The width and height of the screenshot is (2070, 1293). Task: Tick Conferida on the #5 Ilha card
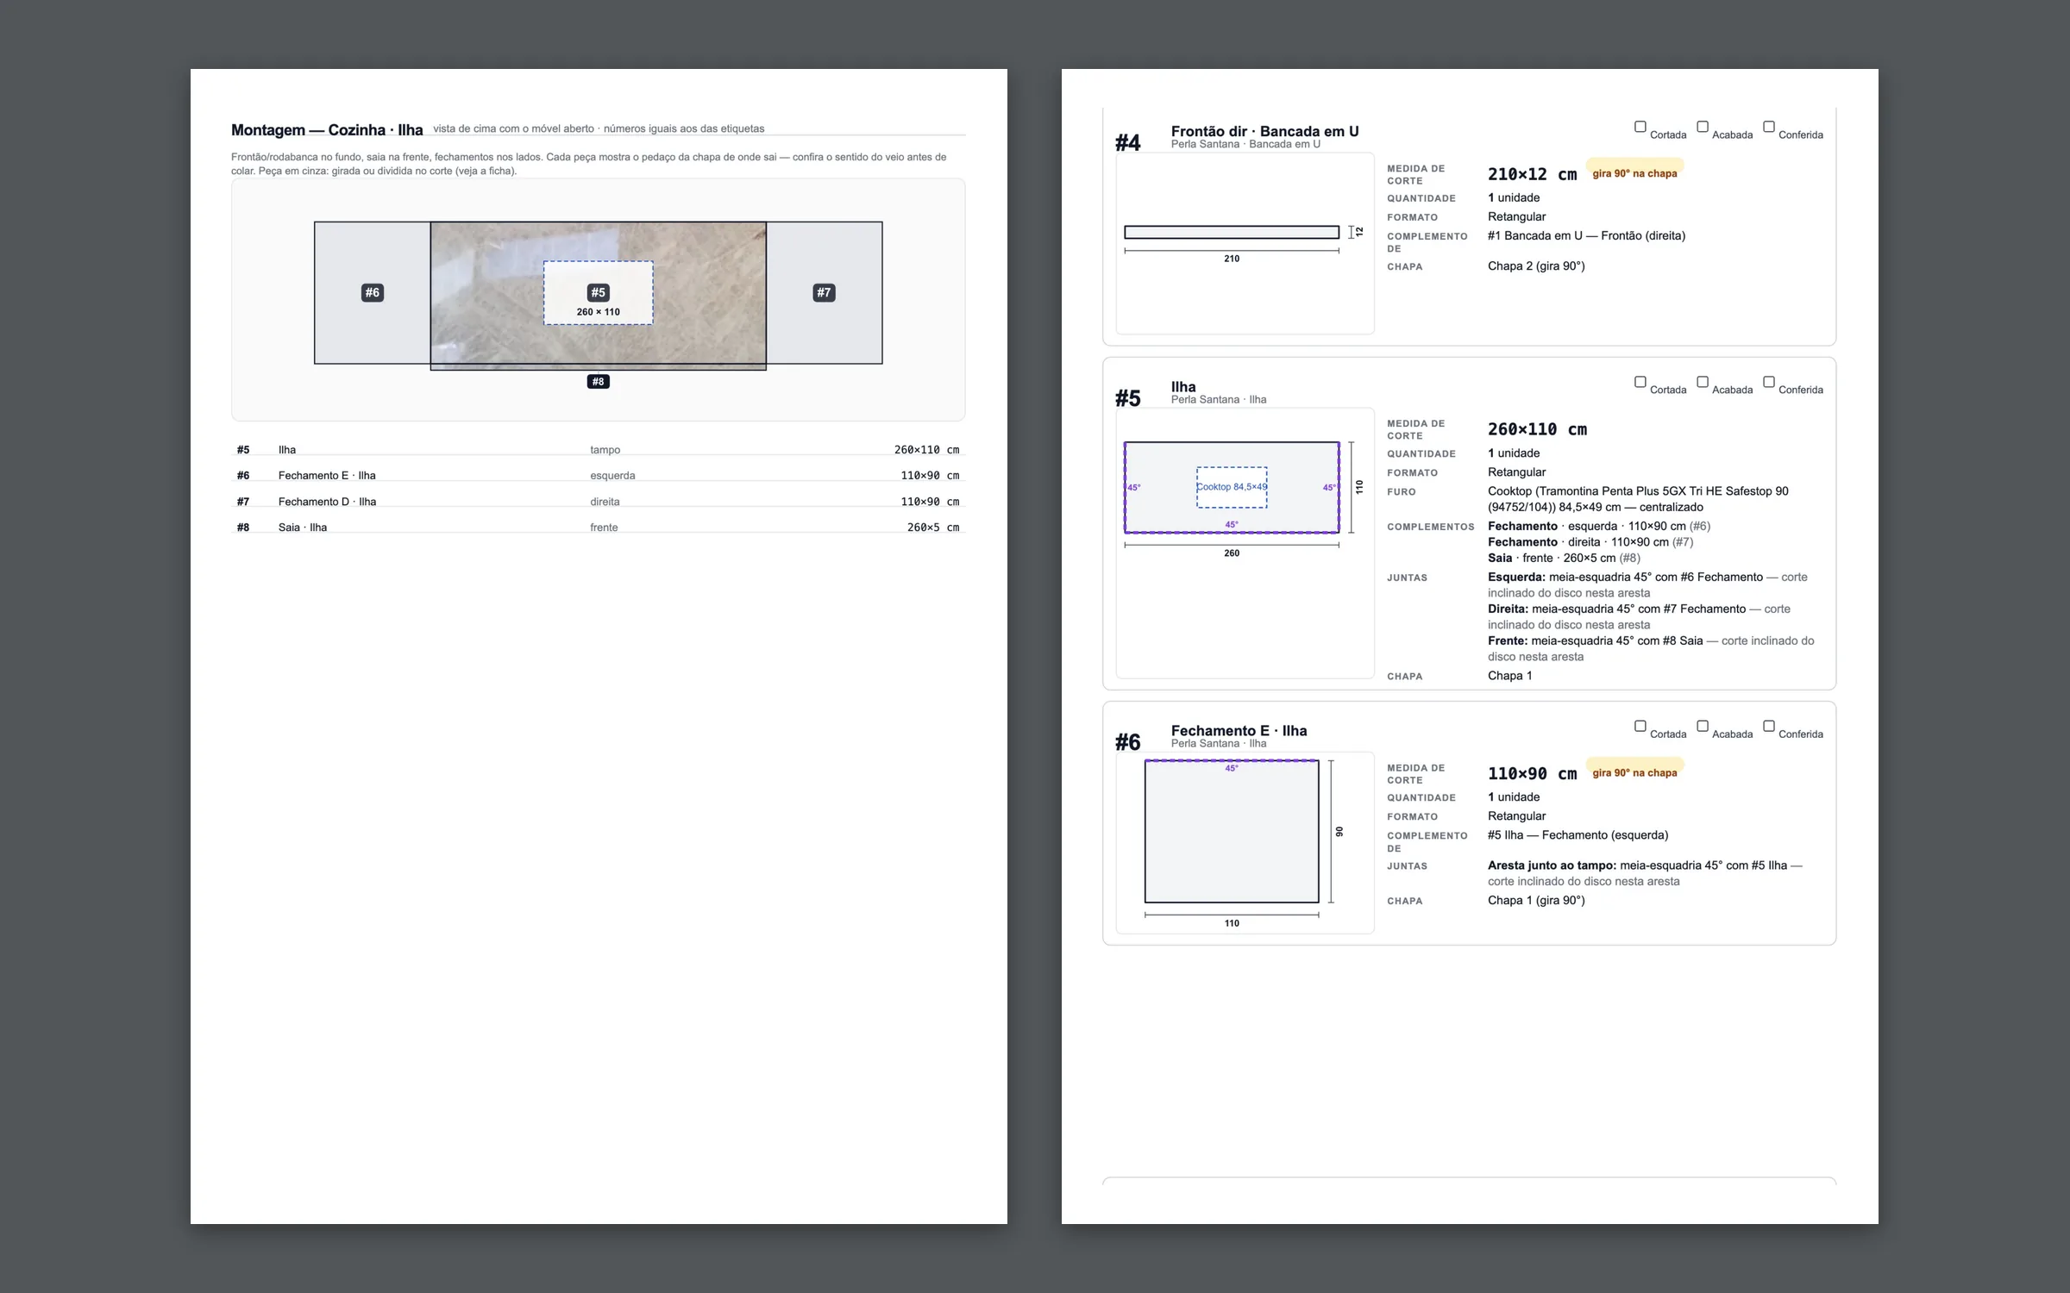1768,382
